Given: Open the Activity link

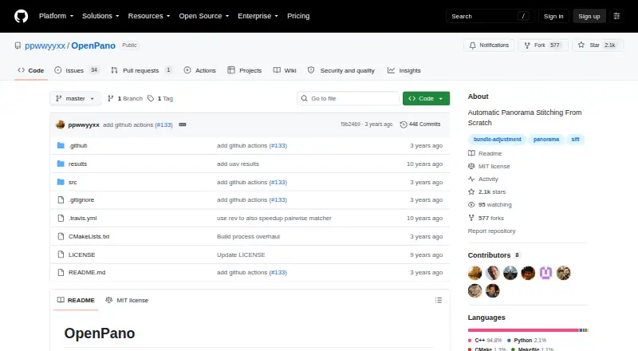Looking at the screenshot, I should [x=483, y=179].
